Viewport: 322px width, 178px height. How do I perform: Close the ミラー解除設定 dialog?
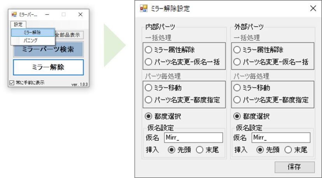tap(313, 9)
